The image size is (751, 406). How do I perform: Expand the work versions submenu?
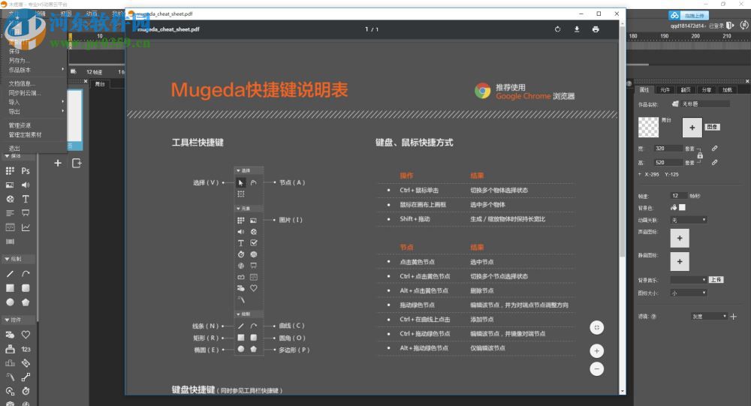click(x=63, y=70)
